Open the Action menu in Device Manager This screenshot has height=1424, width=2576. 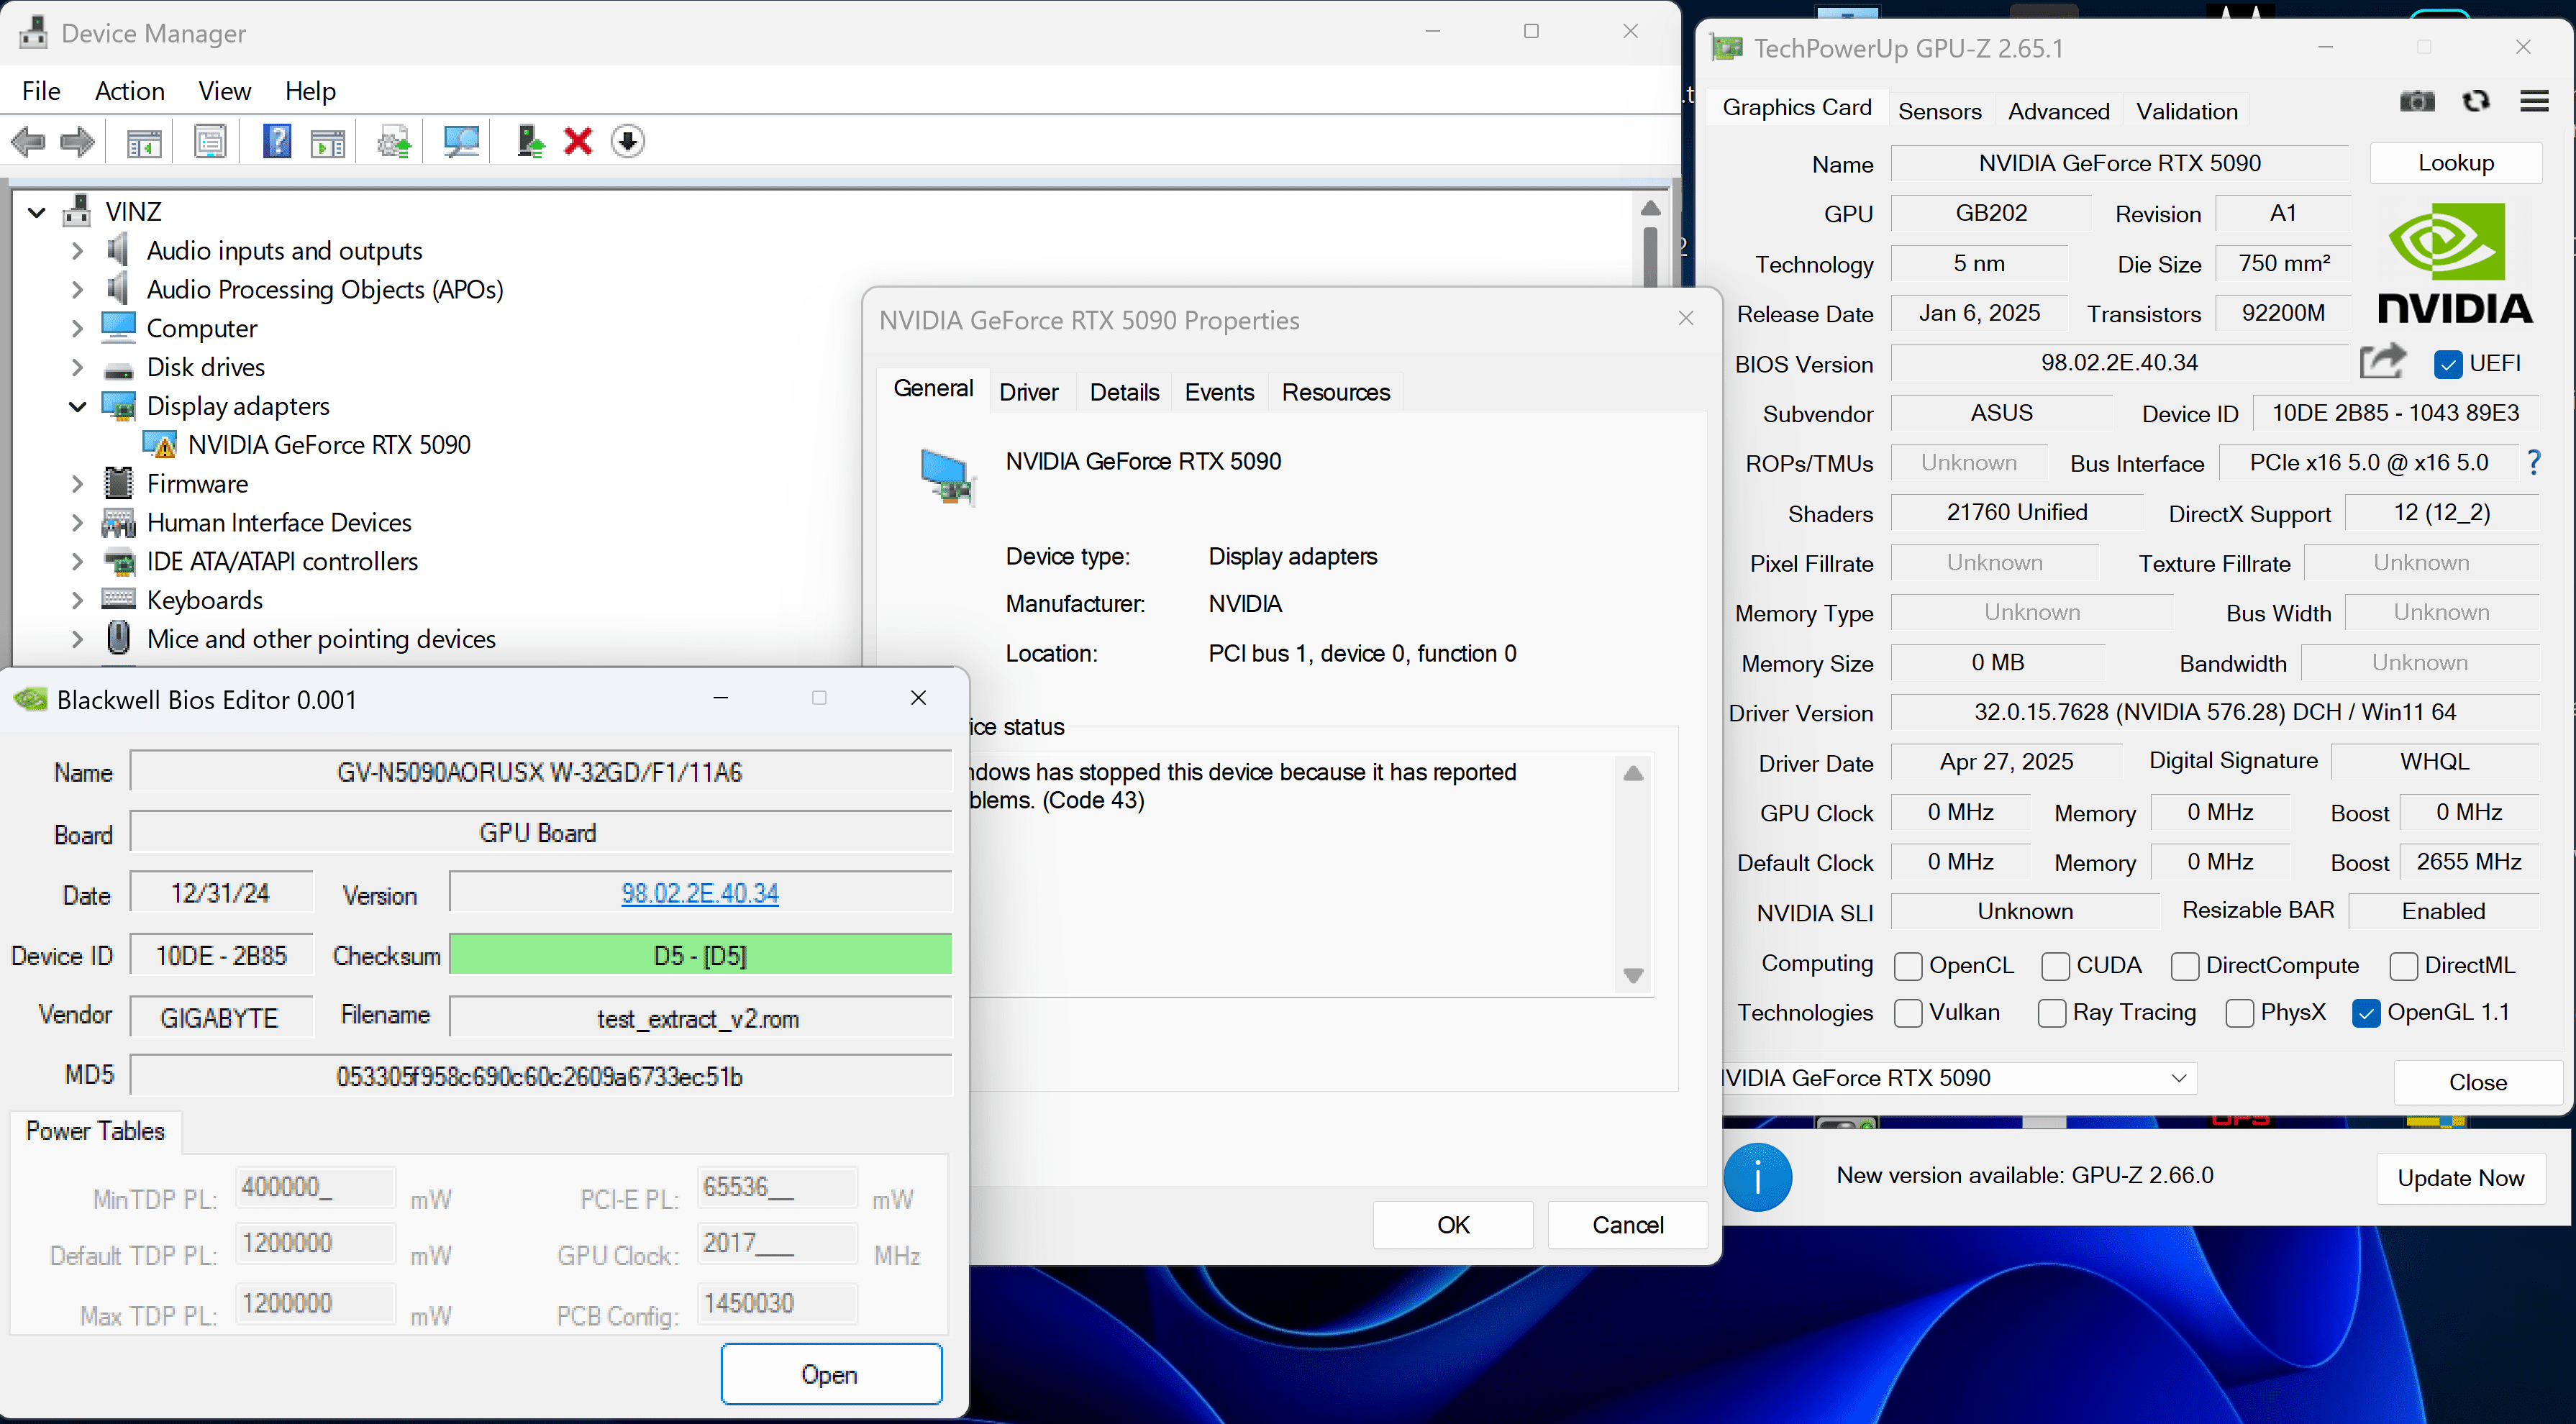[129, 91]
